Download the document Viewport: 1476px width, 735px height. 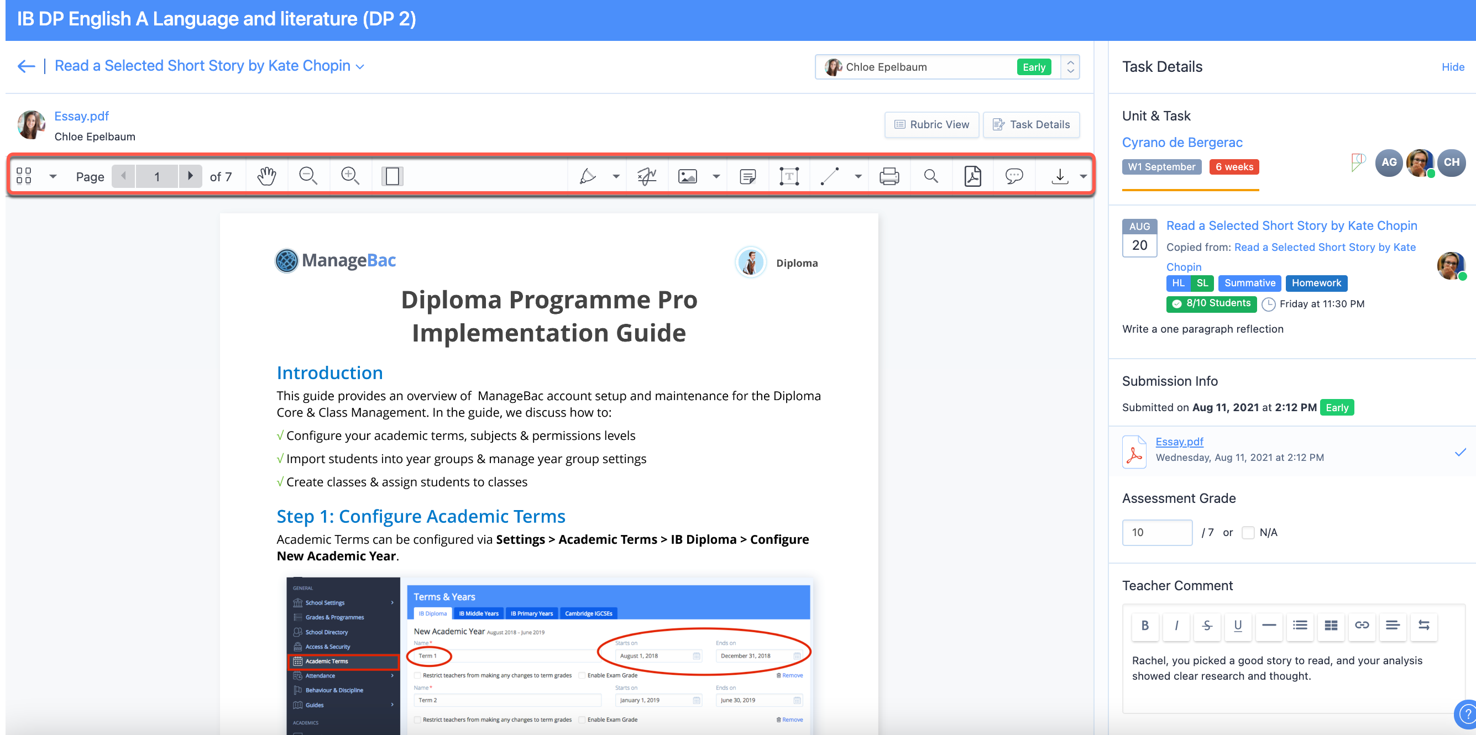coord(1059,176)
